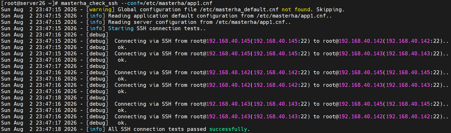Click the 'Reading server configuration' message
Viewport: 451px width, 133px height.
tap(152, 22)
